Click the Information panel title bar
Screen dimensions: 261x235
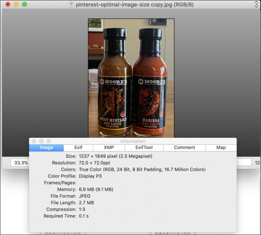[x=132, y=141]
